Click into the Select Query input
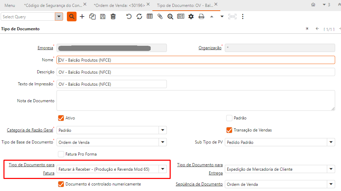The height and width of the screenshot is (191, 341). (x=28, y=17)
